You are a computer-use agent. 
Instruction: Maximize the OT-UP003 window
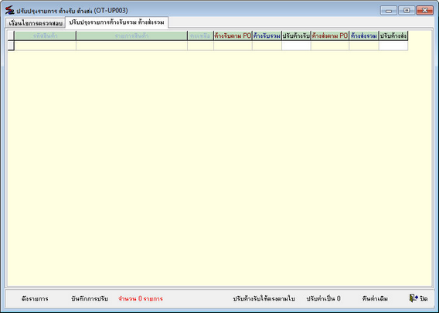pyautogui.click(x=407, y=10)
